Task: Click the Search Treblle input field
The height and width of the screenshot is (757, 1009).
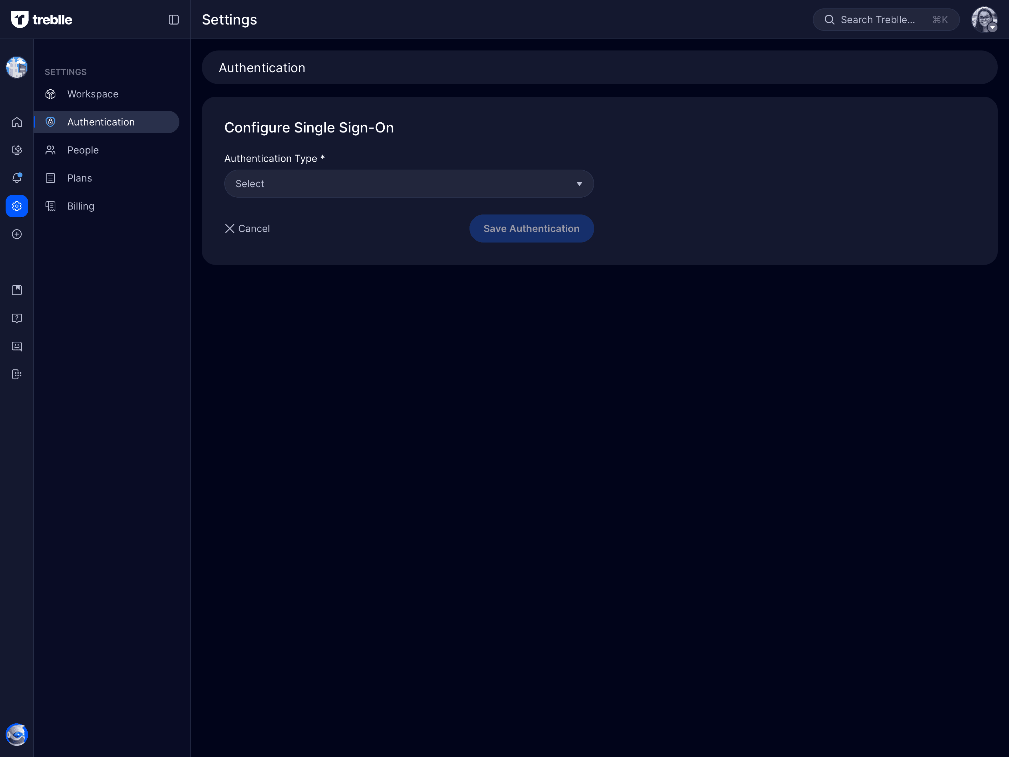Action: [885, 20]
